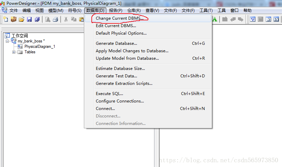Select the Tables folder label
Viewport: 282px width, 167px height.
[30, 52]
